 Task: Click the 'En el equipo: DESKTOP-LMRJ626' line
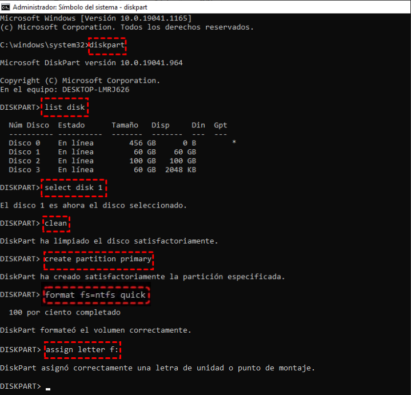pyautogui.click(x=65, y=90)
